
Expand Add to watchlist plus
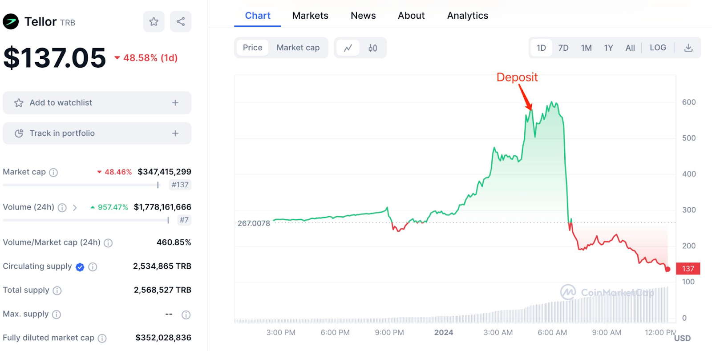(175, 103)
